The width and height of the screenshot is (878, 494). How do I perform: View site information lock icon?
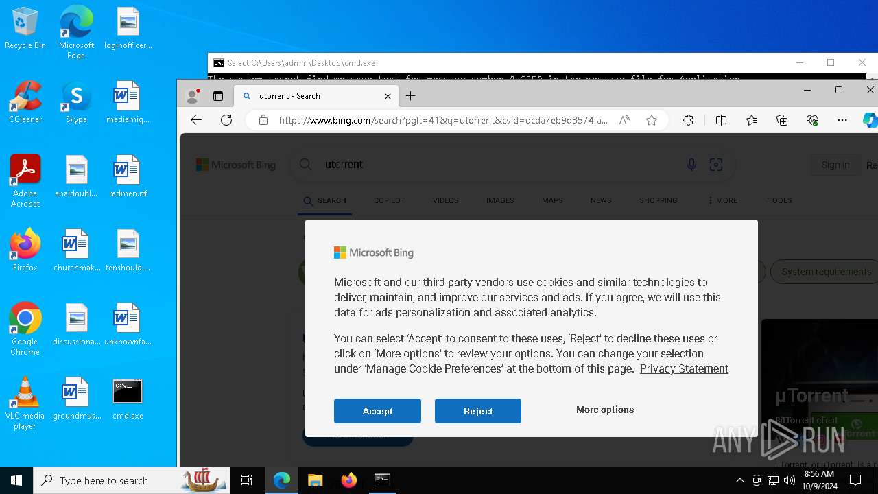(263, 120)
